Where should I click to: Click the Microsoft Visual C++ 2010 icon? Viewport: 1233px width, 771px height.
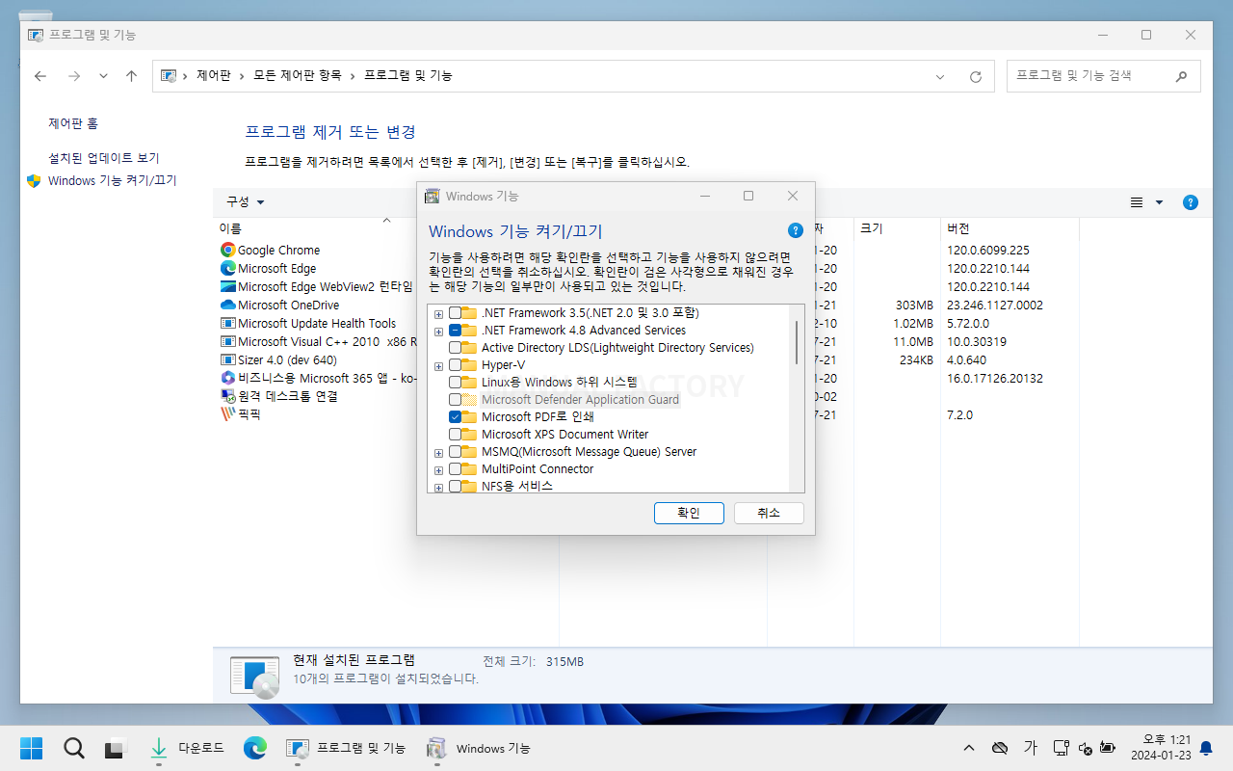coord(228,341)
